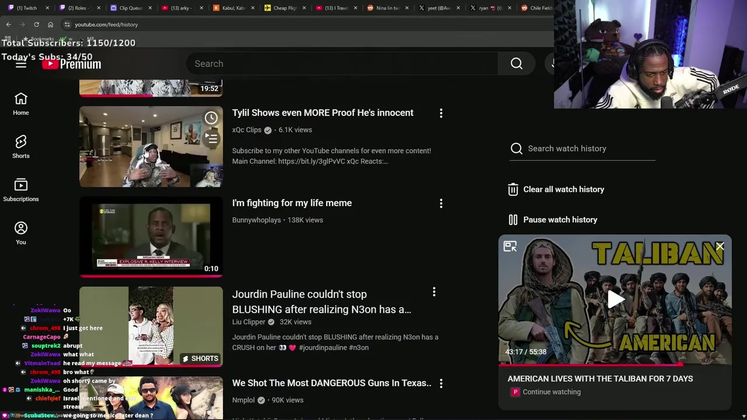This screenshot has width=747, height=420.
Task: Add Tylil video to queue icon
Action: (x=211, y=138)
